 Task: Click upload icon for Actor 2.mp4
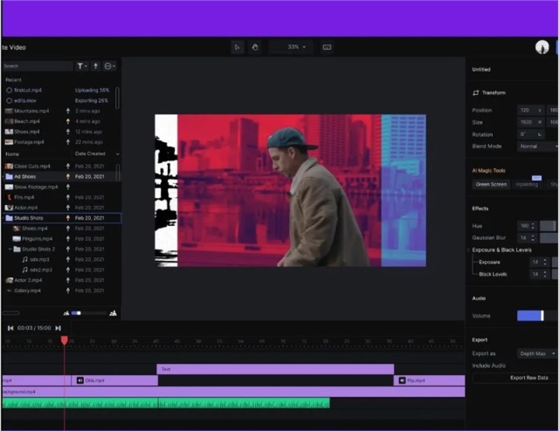tap(68, 280)
